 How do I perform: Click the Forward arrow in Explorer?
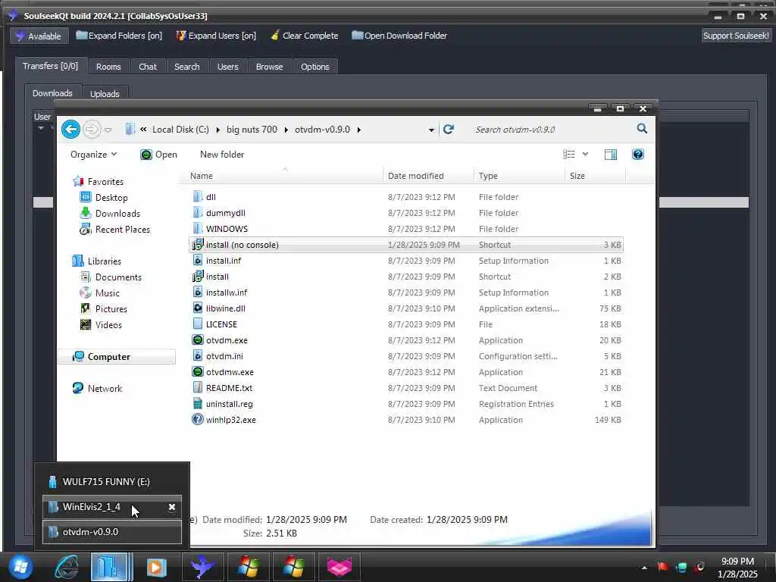(x=92, y=130)
